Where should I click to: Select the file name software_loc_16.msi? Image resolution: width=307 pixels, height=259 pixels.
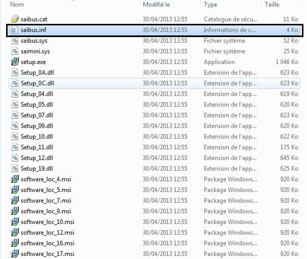[48, 243]
